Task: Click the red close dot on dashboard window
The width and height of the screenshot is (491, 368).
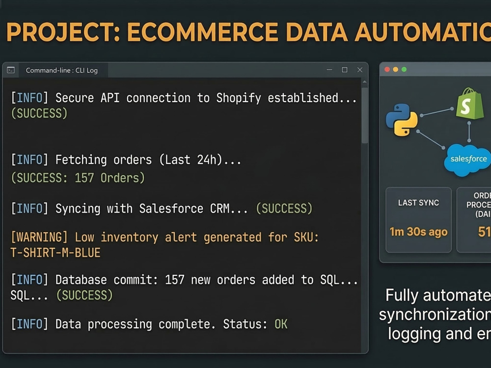Action: coord(387,70)
